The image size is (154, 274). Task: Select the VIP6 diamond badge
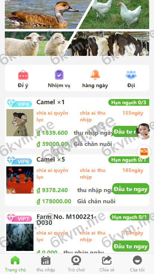point(19,161)
